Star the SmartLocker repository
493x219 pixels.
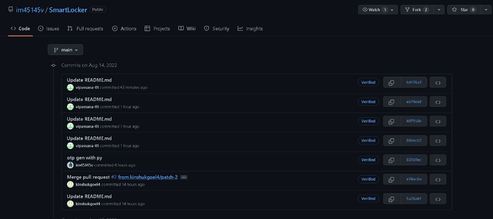pyautogui.click(x=464, y=10)
